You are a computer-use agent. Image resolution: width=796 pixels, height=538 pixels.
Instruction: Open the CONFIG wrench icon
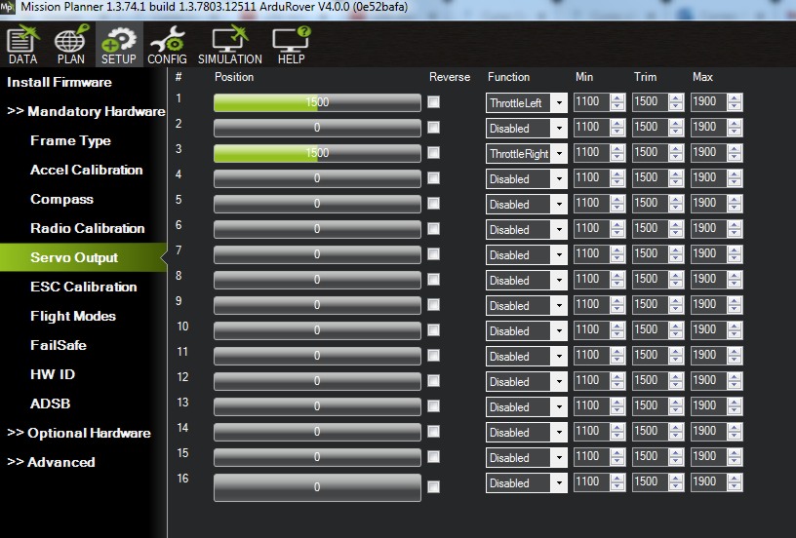pyautogui.click(x=167, y=45)
